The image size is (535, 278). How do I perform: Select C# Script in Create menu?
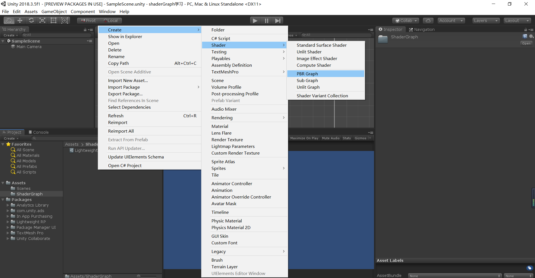(x=244, y=38)
